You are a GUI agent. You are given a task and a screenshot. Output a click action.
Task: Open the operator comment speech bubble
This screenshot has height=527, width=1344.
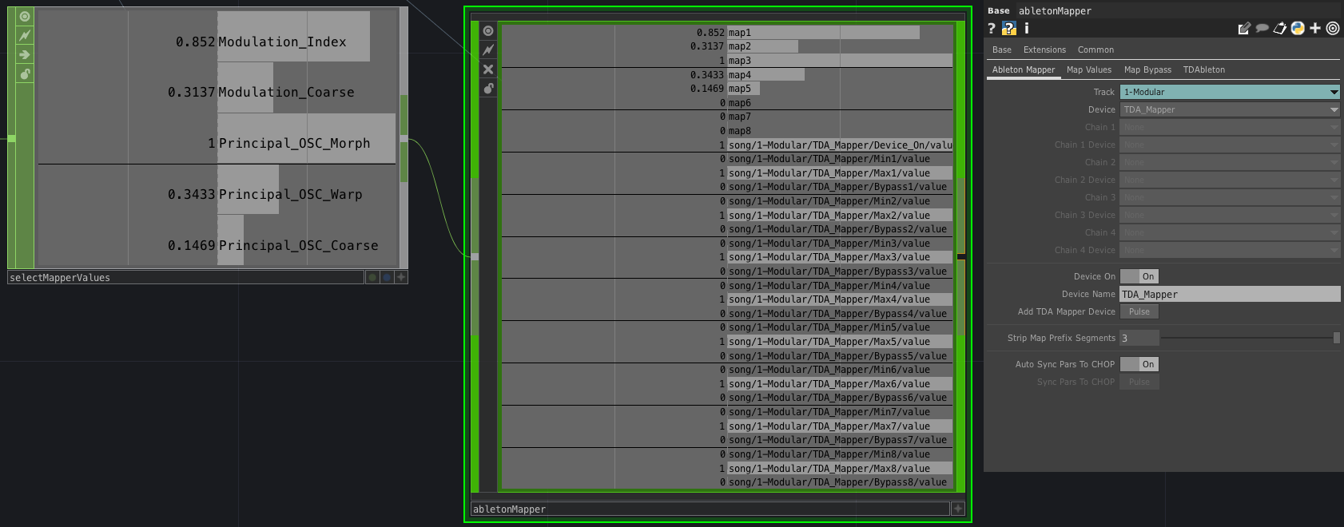pos(1262,29)
